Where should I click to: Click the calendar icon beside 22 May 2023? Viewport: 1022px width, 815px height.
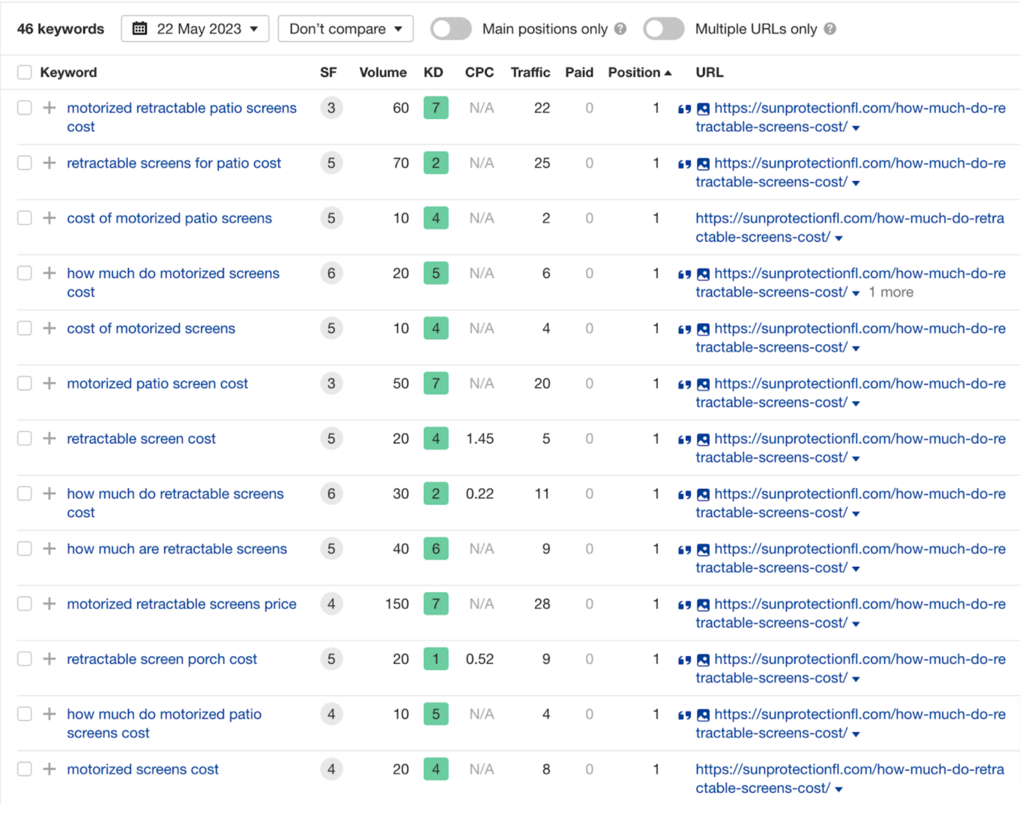pos(140,29)
